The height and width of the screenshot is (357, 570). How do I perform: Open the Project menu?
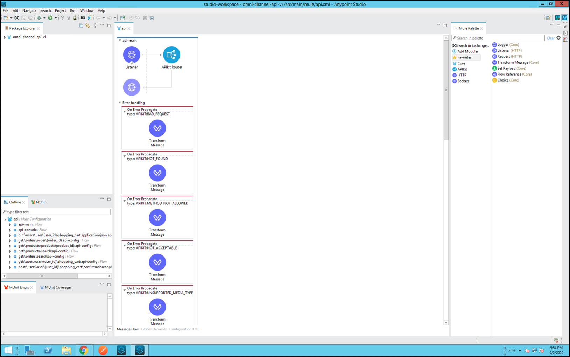coord(60,10)
